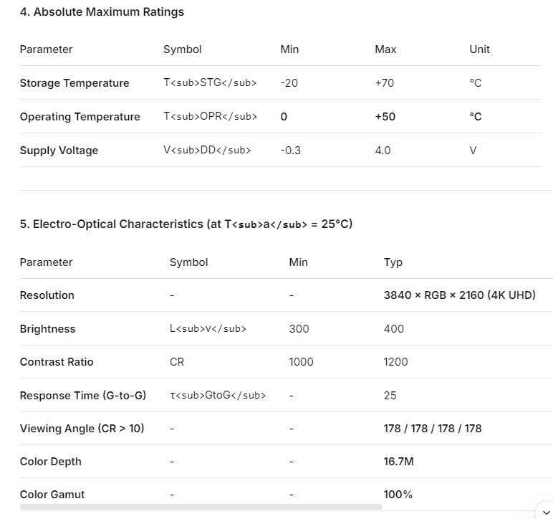Image resolution: width=553 pixels, height=519 pixels.
Task: Click the Viewing Angle (CR > 10) label
Action: coord(82,429)
